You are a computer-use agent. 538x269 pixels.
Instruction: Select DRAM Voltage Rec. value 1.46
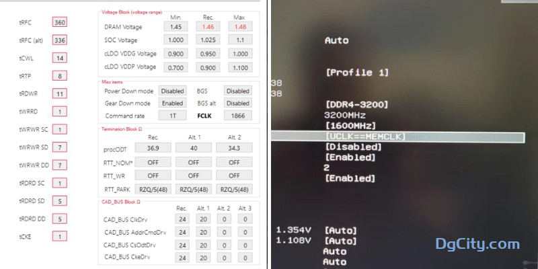pos(208,27)
